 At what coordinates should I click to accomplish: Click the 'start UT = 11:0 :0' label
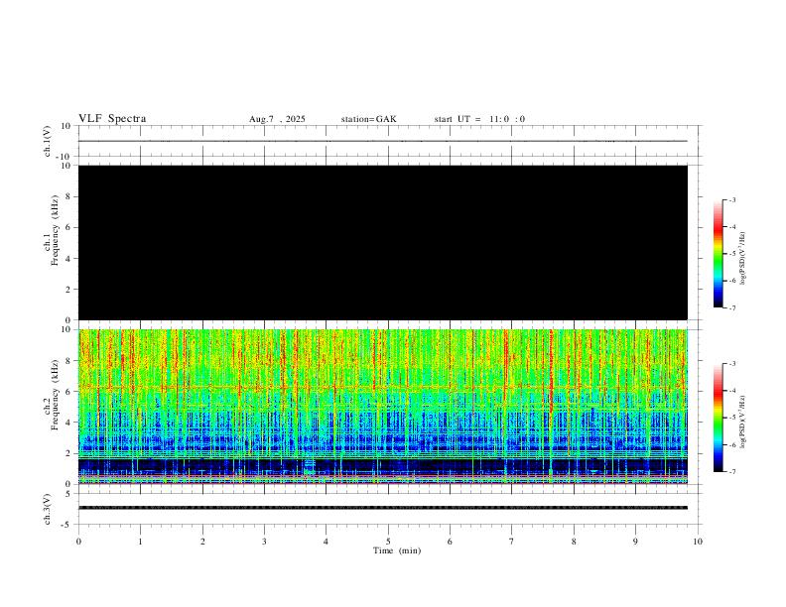click(x=479, y=119)
